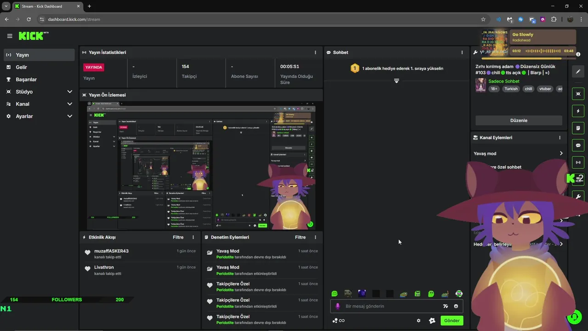
Task: Click the stream preview thumbnail
Action: 201,165
